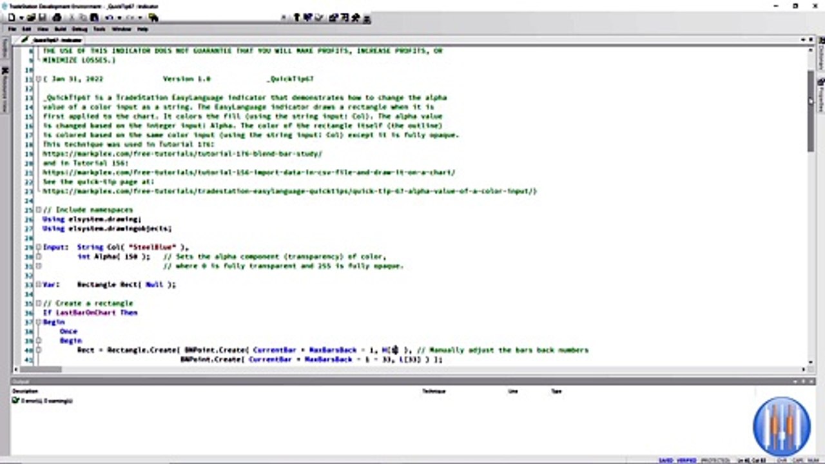Collapse the Var declaration region
The width and height of the screenshot is (825, 464).
[38, 284]
